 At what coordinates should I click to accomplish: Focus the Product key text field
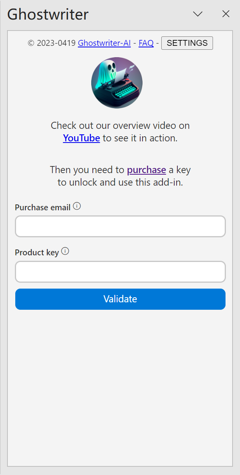point(120,272)
